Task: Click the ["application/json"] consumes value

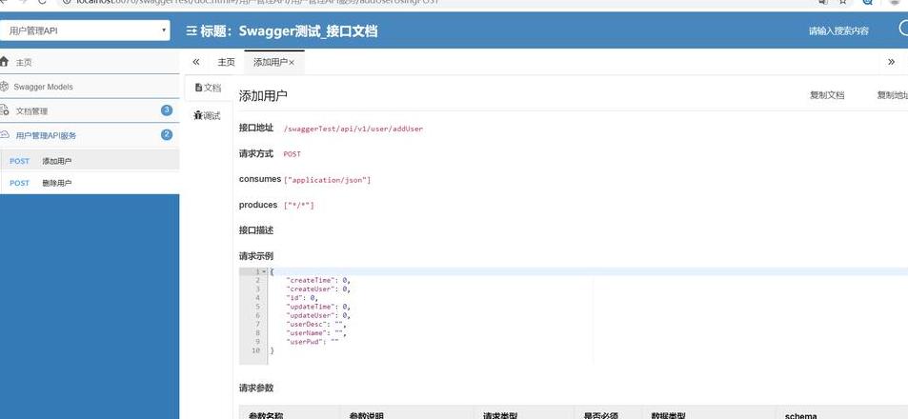Action: (327, 180)
